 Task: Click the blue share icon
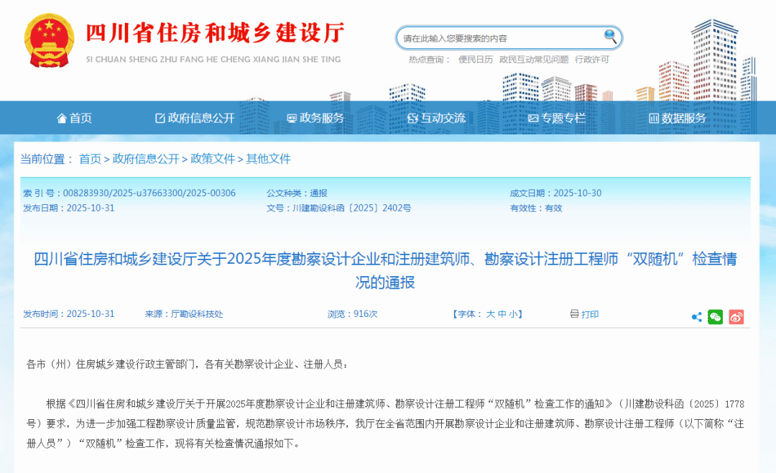point(696,316)
